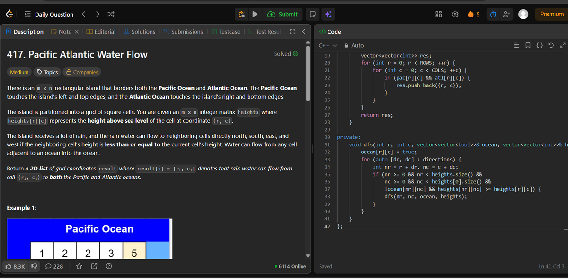Image resolution: width=568 pixels, height=279 pixels.
Task: Star the problem as favorite
Action: 79,267
